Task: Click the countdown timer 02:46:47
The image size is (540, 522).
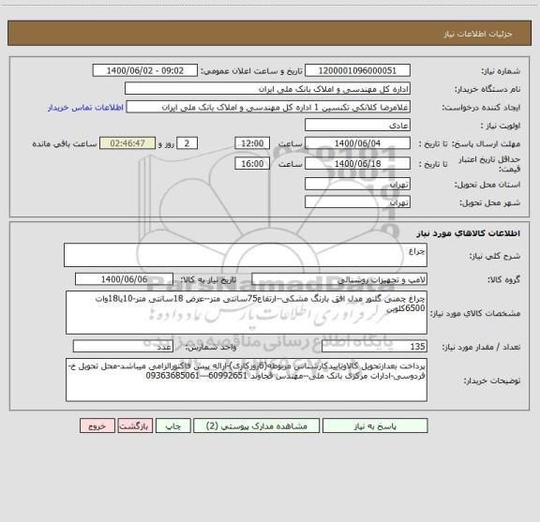Action: click(127, 143)
